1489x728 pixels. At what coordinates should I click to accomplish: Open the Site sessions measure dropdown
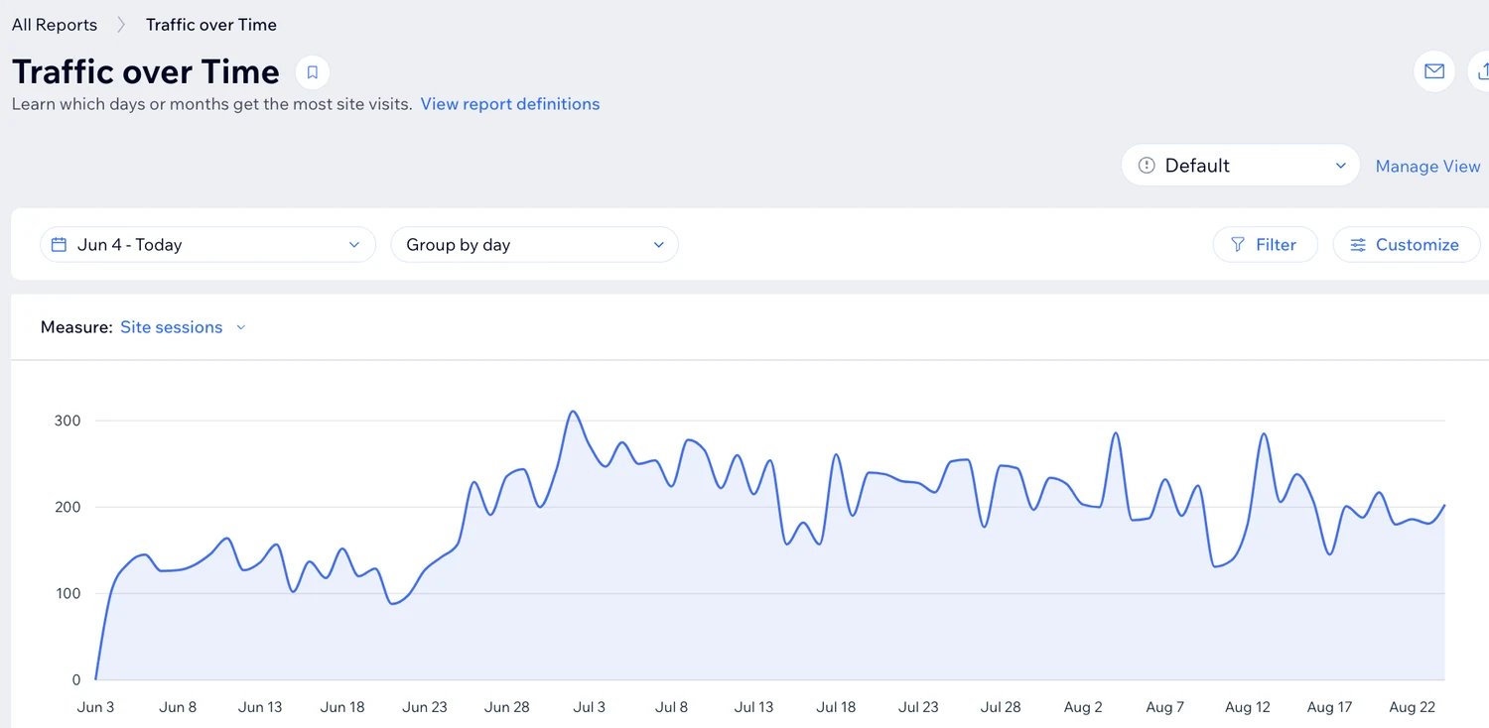pyautogui.click(x=183, y=327)
